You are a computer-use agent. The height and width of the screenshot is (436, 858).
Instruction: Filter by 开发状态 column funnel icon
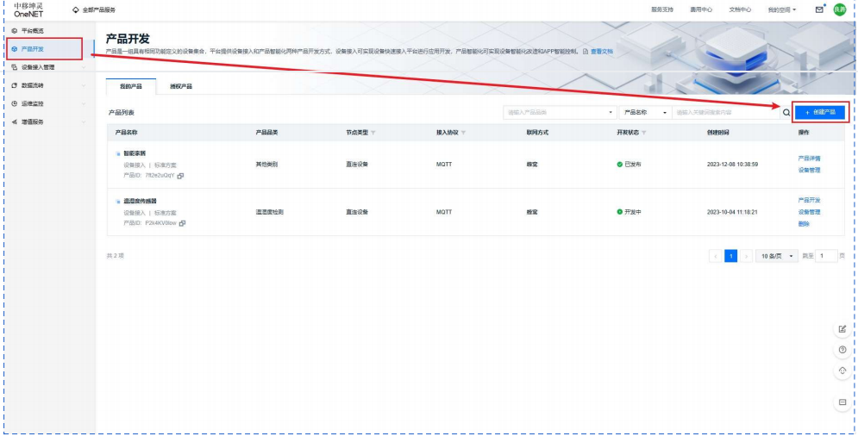pyautogui.click(x=643, y=133)
